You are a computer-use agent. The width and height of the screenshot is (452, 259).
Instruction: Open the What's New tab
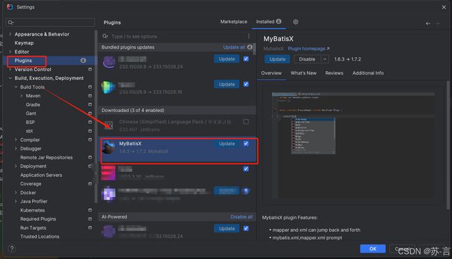(303, 73)
